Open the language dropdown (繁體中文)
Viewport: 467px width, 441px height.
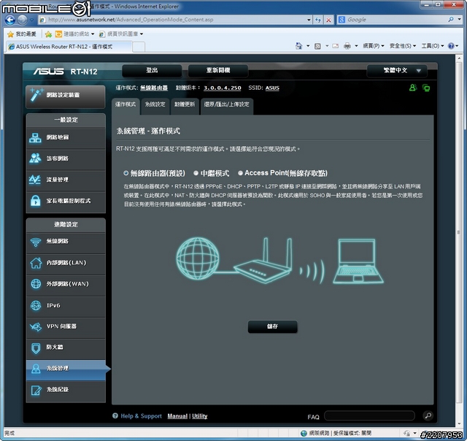tap(397, 71)
